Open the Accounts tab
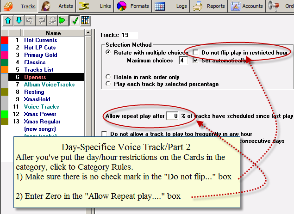This screenshot has width=294, height=214. tap(247, 6)
